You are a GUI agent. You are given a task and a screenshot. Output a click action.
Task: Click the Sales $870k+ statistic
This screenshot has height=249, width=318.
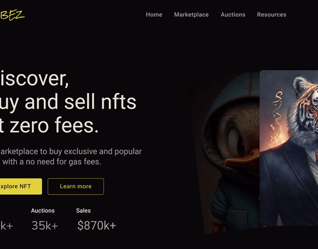tap(96, 225)
